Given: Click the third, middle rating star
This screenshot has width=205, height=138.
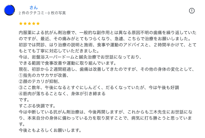Looking at the screenshot, I should (29, 24).
